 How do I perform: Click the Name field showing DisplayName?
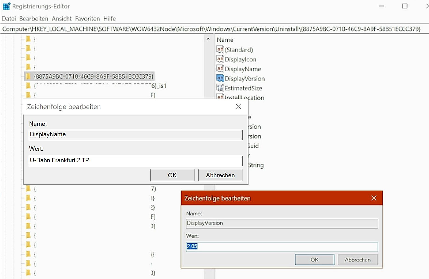[x=136, y=135]
